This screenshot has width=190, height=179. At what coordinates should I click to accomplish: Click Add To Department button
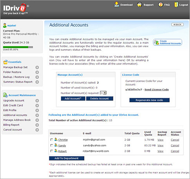click(x=67, y=158)
